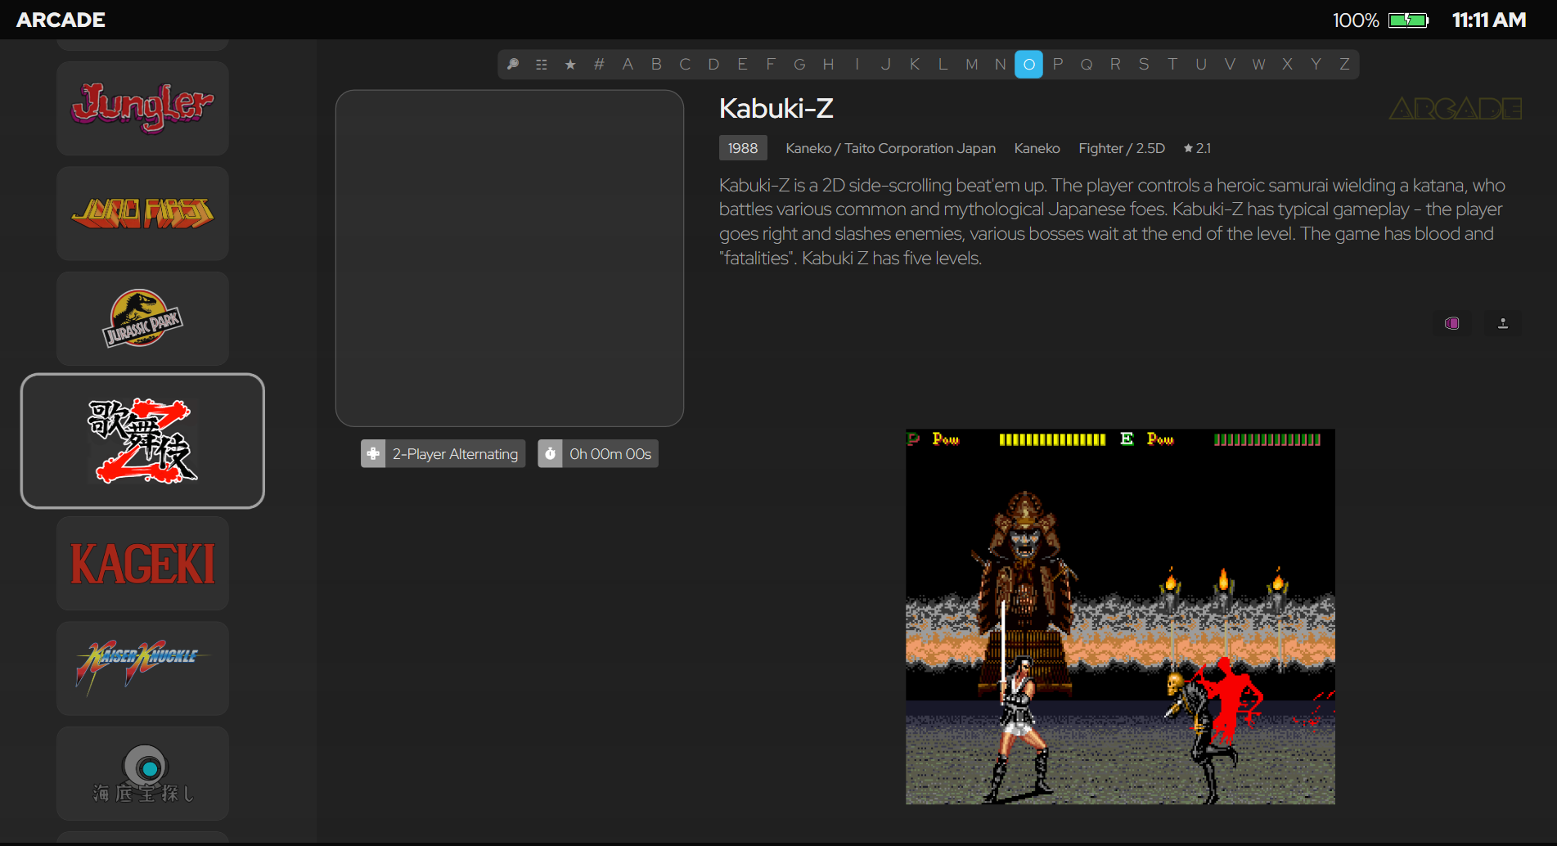1557x846 pixels.
Task: Click the 100% battery percentage
Action: pos(1356,20)
